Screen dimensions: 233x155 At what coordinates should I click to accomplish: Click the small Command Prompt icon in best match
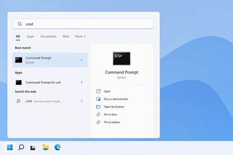point(19,60)
